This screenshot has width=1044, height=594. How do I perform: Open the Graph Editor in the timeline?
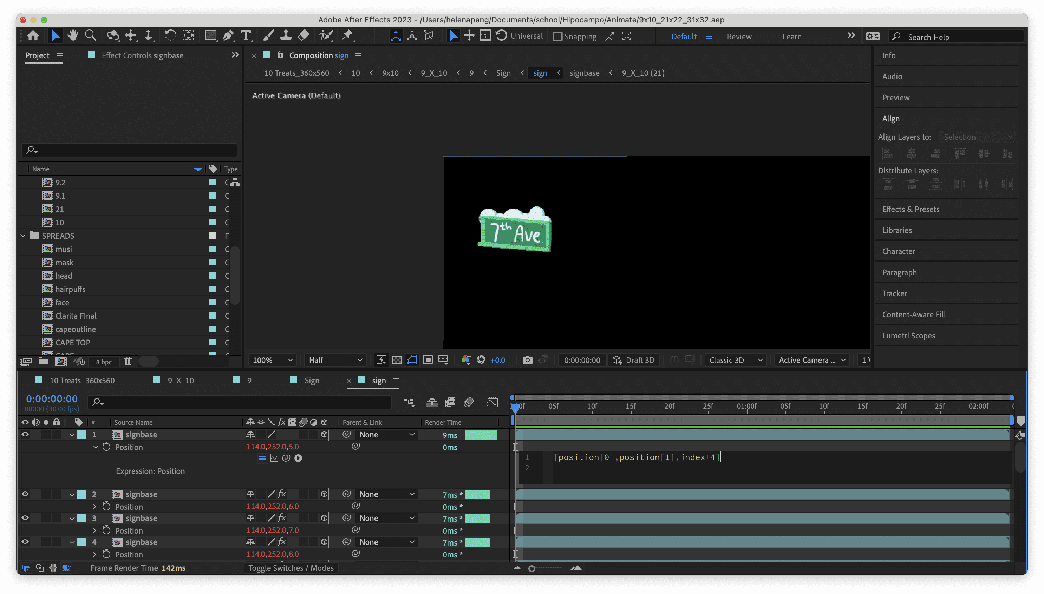[x=492, y=402]
